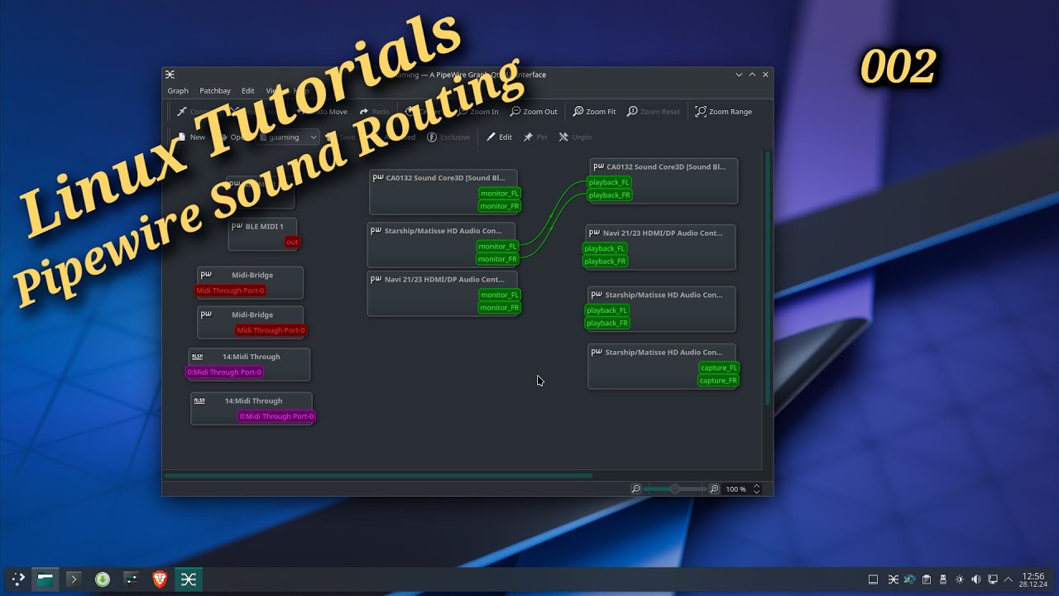The width and height of the screenshot is (1059, 596).
Task: Select playback_FR port on right CA0132 node
Action: click(x=609, y=195)
